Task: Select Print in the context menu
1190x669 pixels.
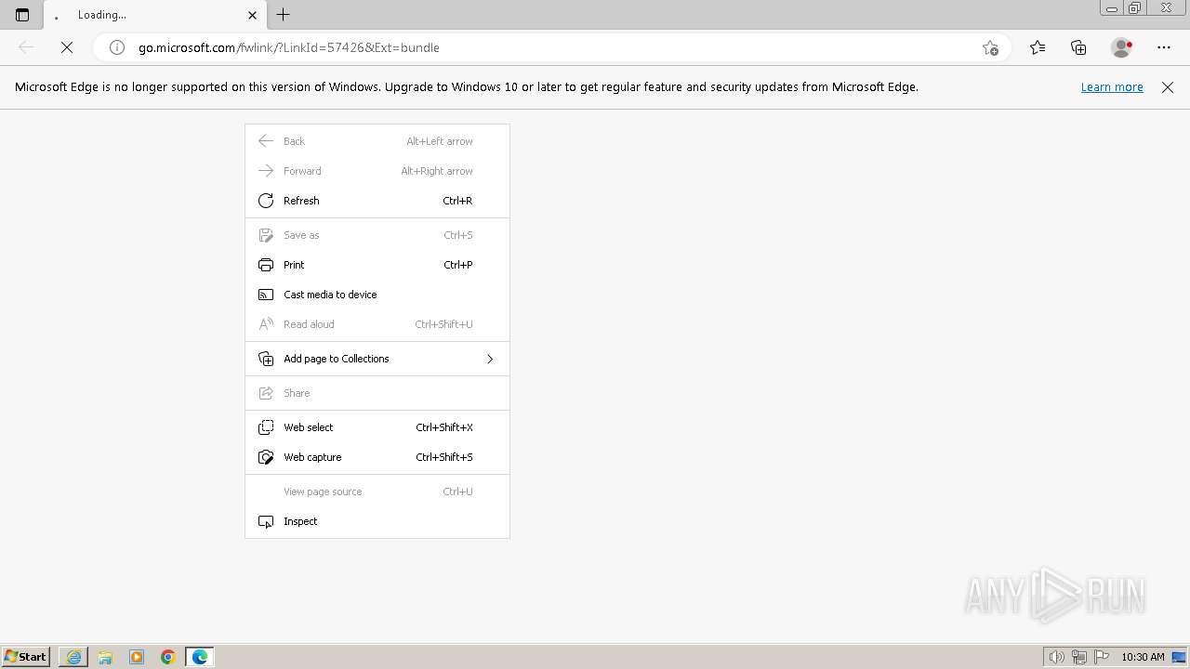Action: click(x=377, y=265)
